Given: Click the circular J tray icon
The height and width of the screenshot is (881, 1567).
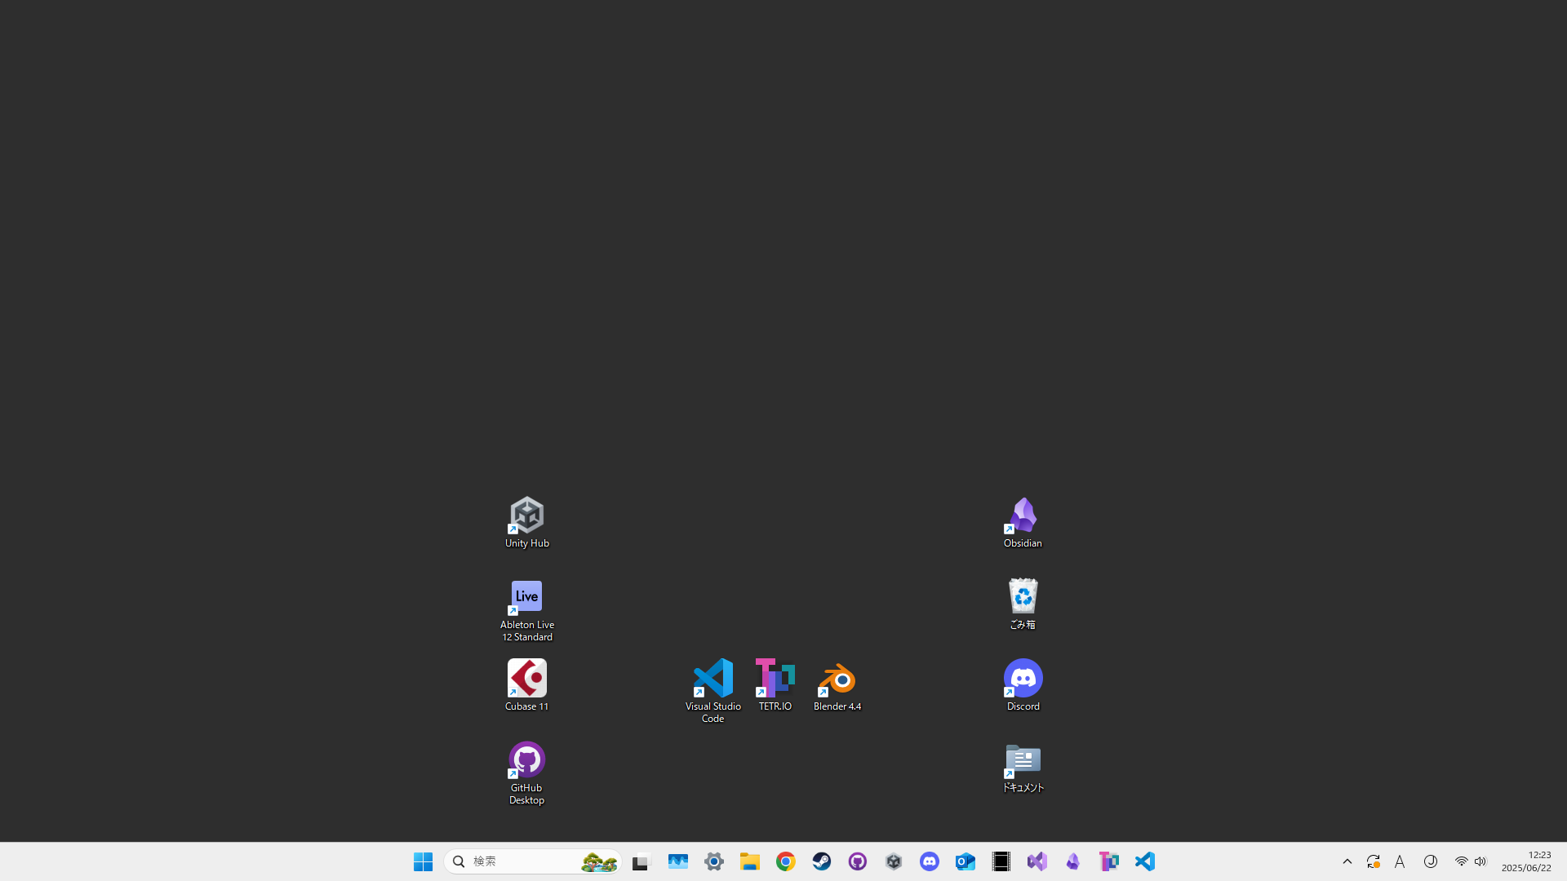Looking at the screenshot, I should tap(1431, 861).
